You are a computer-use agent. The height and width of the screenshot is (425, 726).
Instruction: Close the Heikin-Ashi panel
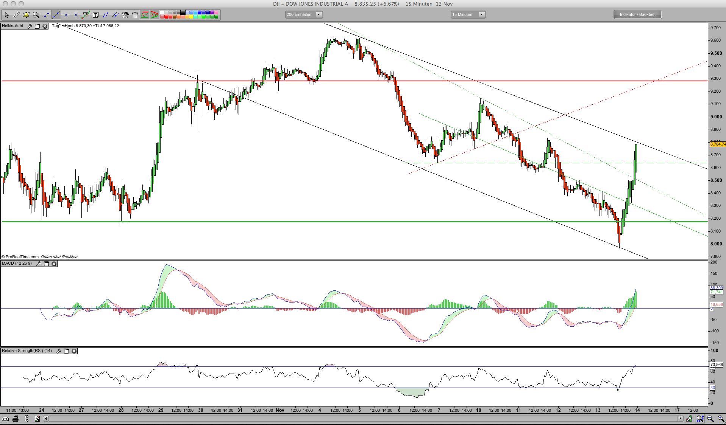[45, 26]
